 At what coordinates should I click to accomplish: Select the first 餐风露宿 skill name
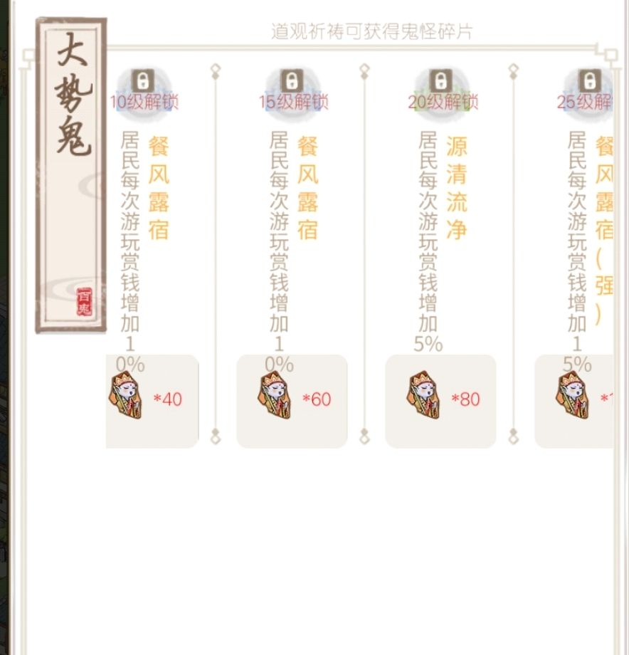point(159,187)
